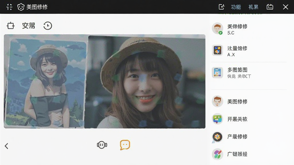Click the shield logo beside the title
Image resolution: width=294 pixels, height=165 pixels.
coord(21,7)
